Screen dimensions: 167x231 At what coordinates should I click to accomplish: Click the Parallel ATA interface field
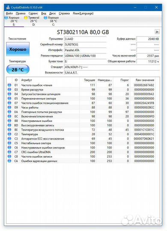pos(85,50)
